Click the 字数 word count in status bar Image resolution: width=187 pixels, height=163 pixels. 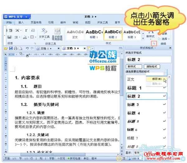point(52,159)
